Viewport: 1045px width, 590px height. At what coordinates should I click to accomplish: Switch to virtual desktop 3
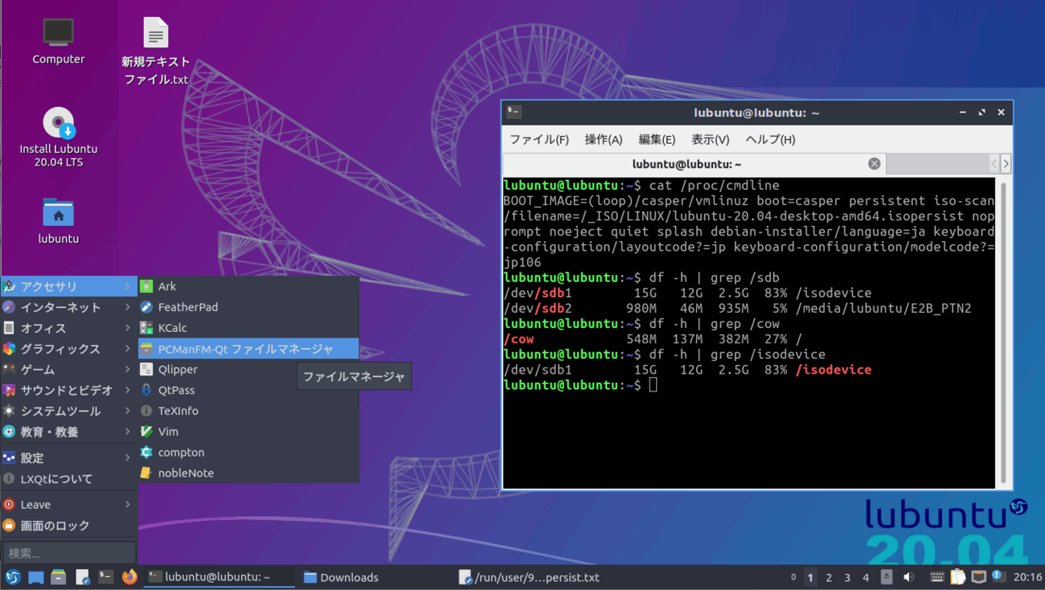847,577
